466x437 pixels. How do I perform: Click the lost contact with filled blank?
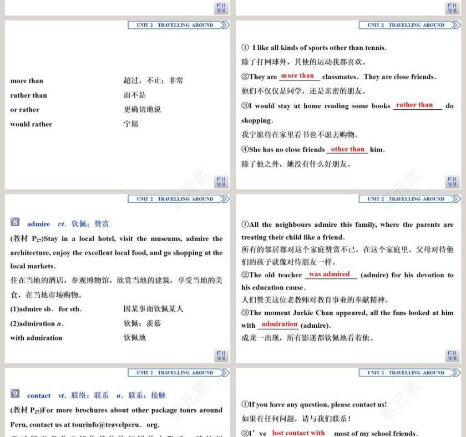click(x=298, y=433)
